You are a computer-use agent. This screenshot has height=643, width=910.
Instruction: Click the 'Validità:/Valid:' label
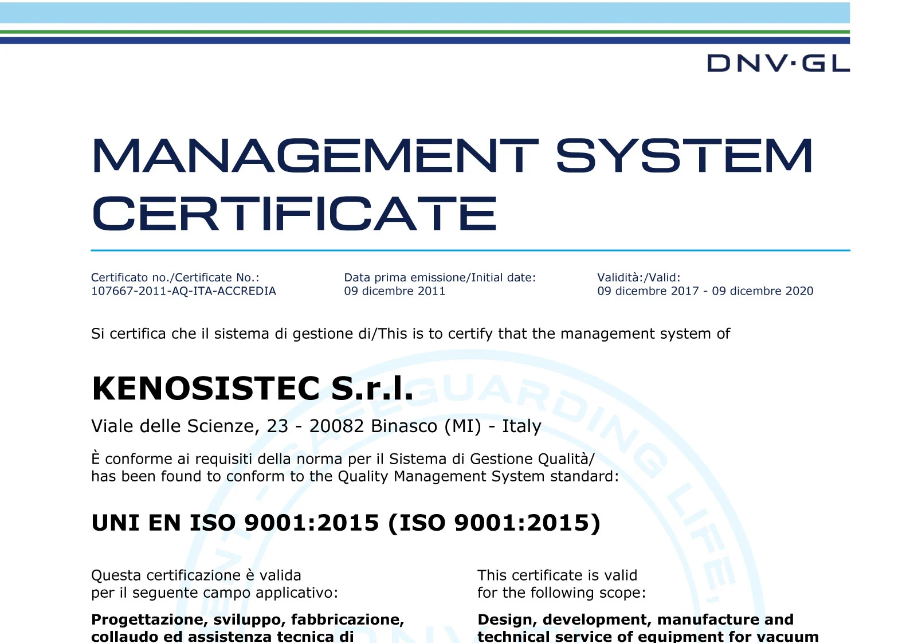[x=639, y=277]
